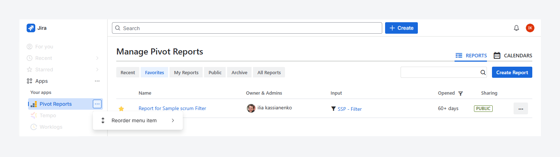560x157 pixels.
Task: Click the Sharing column header
Action: pos(489,93)
